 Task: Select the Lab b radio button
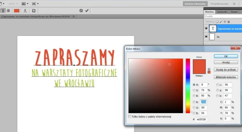[218, 96]
